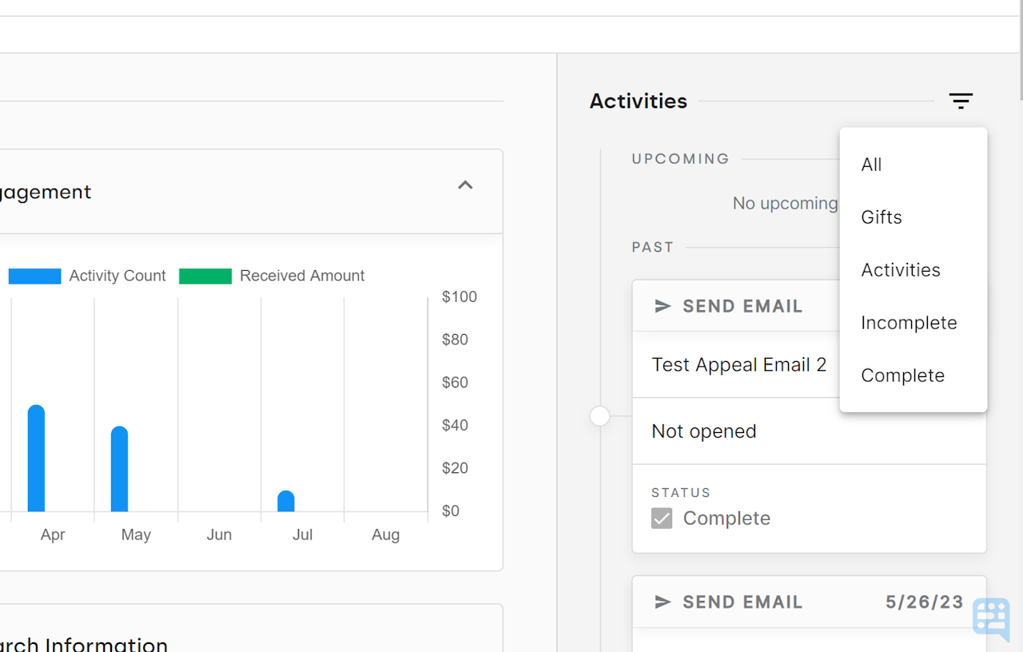Click the timeline marker circle
1023x652 pixels.
tap(599, 416)
